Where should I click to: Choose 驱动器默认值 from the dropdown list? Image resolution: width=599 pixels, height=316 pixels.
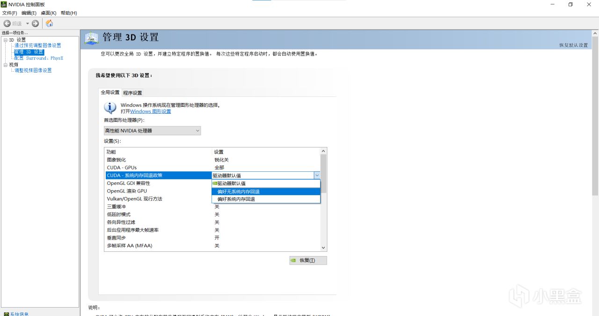tap(266, 184)
